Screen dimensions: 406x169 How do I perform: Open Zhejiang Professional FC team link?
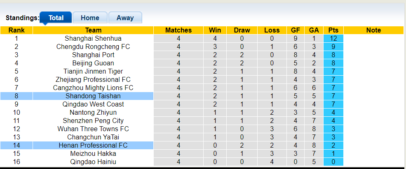(x=93, y=79)
